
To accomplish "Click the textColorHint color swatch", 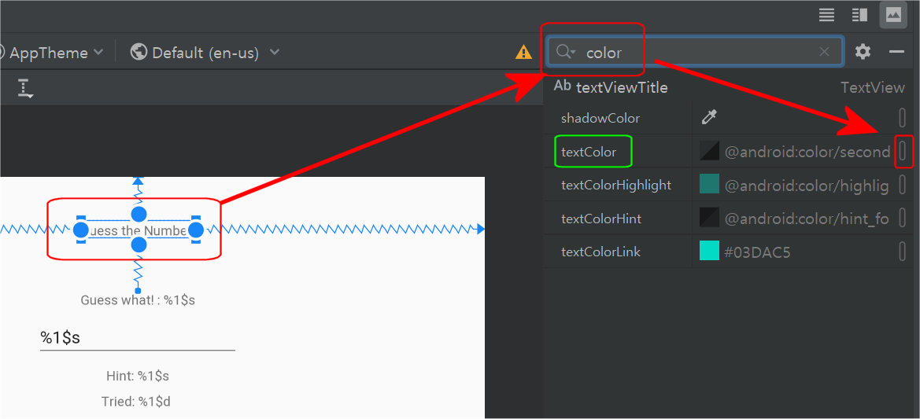I will [709, 218].
